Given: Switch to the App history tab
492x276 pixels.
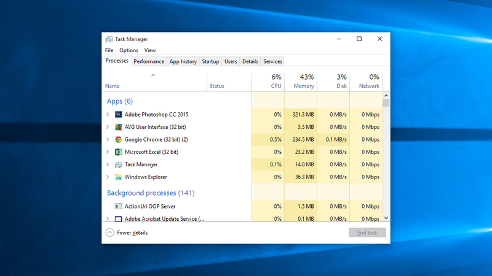Looking at the screenshot, I should pyautogui.click(x=183, y=61).
